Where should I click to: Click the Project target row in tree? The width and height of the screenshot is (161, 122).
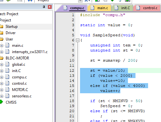[x=6, y=20]
